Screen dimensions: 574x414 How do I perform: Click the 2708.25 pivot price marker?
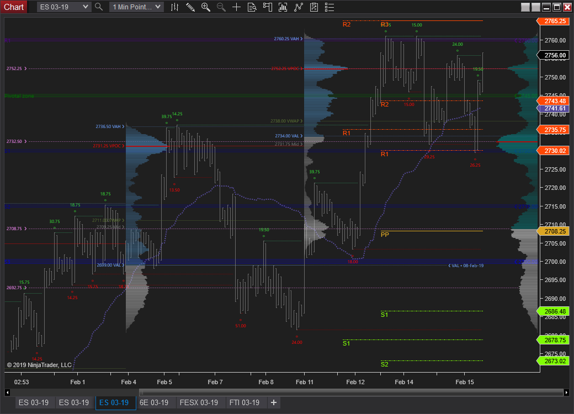click(553, 231)
